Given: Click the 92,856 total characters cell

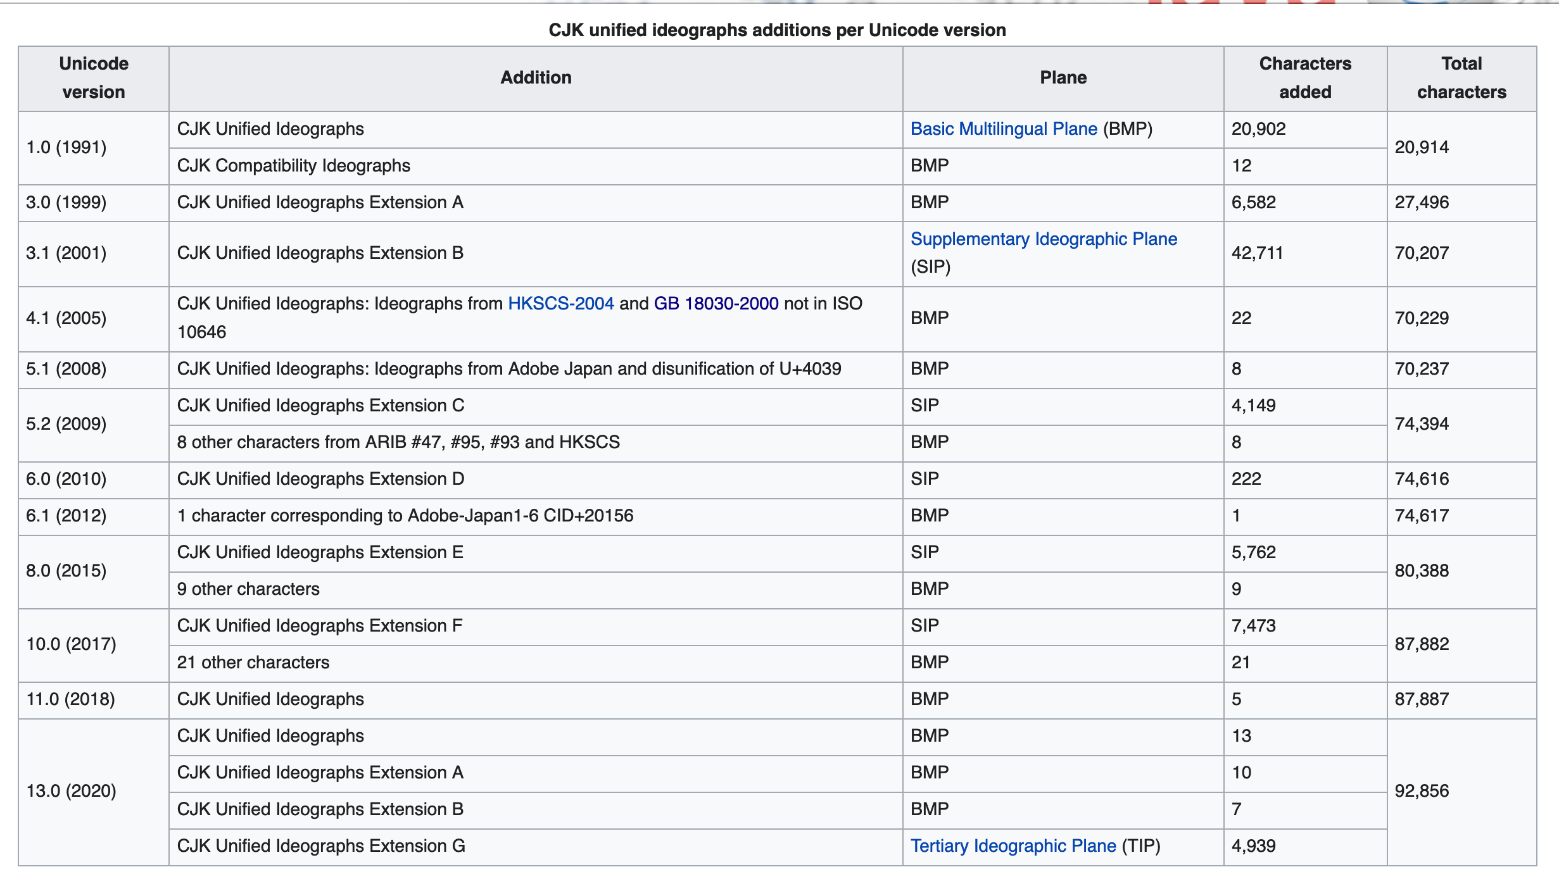Looking at the screenshot, I should coord(1422,791).
